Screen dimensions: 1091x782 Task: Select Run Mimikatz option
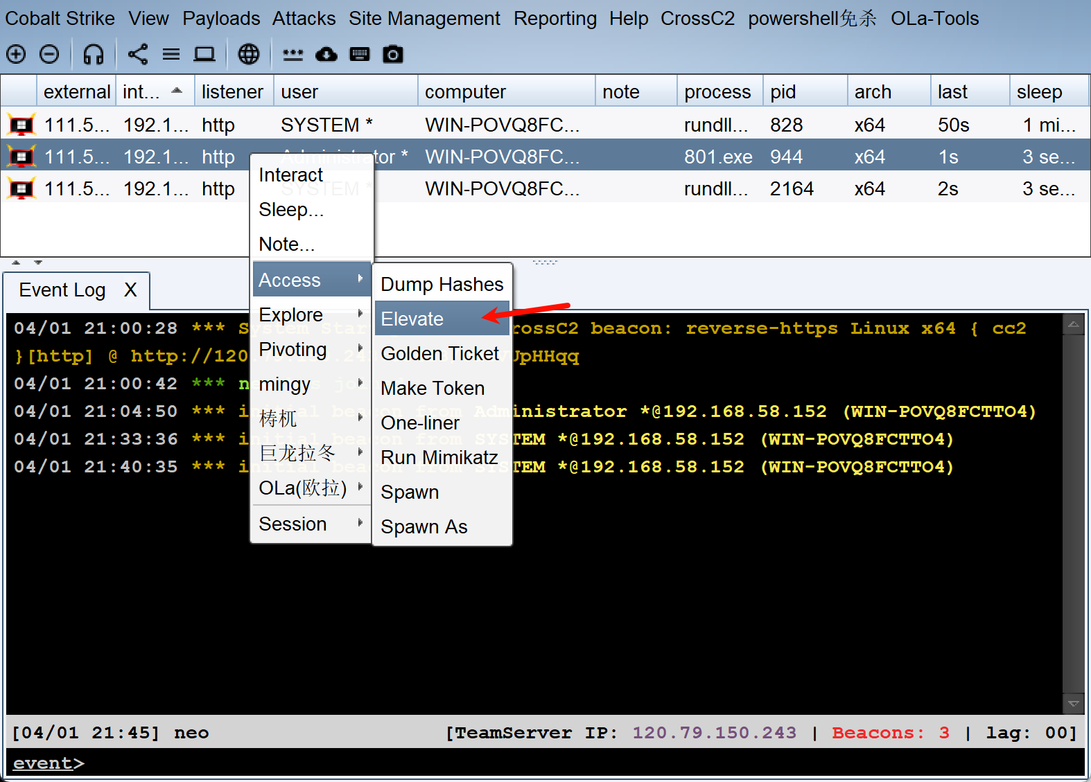point(442,457)
